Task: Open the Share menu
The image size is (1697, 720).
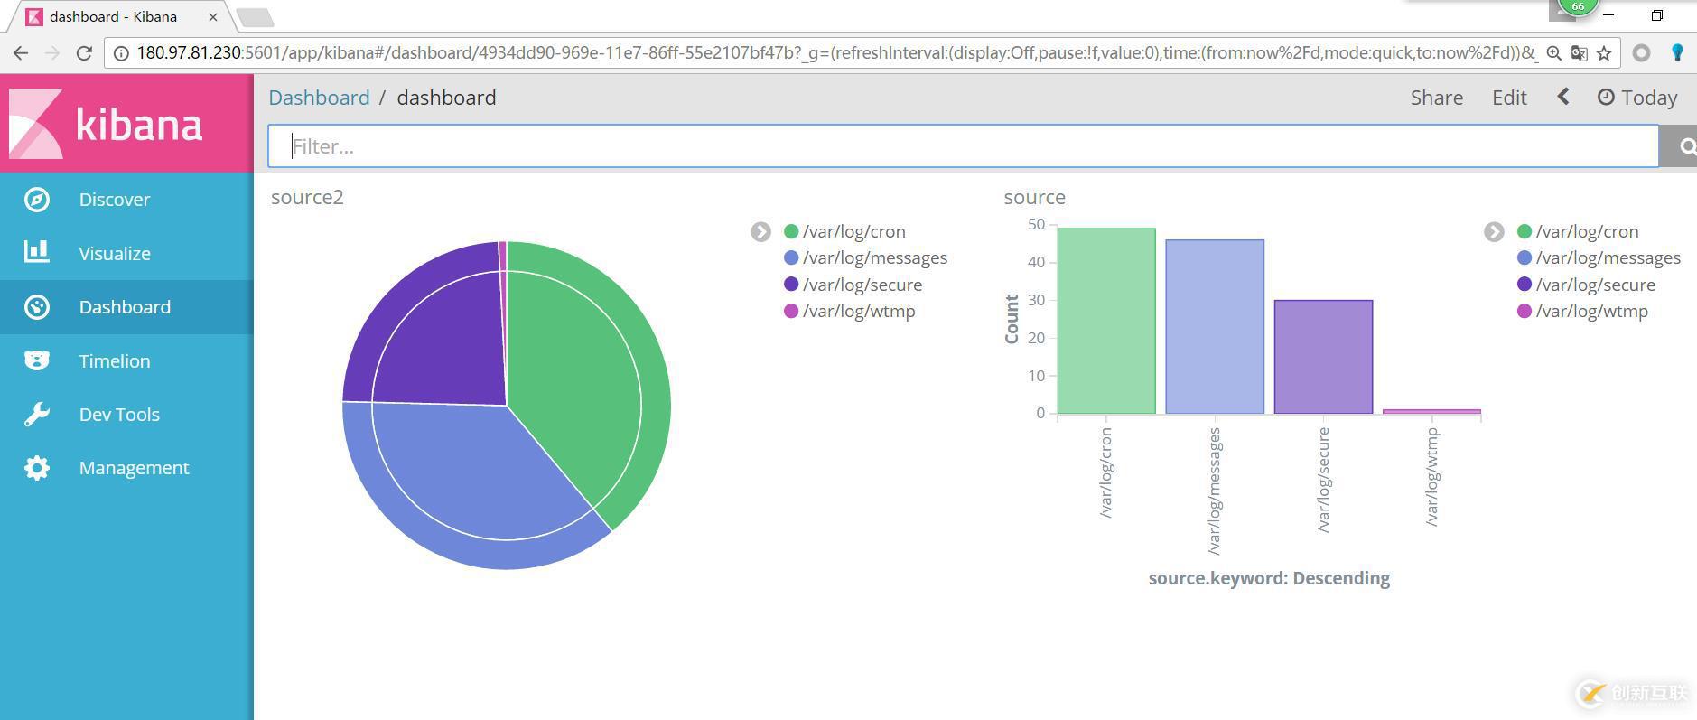Action: (1436, 98)
